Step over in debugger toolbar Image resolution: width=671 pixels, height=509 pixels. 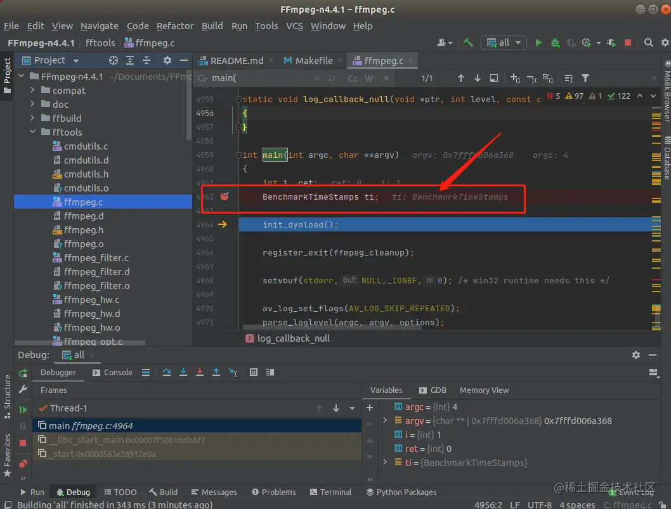[167, 372]
